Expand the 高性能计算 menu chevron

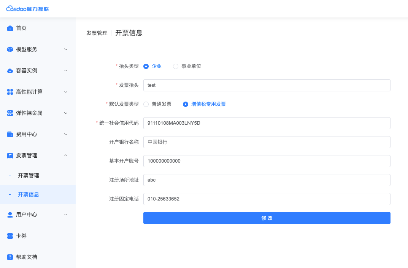[66, 92]
